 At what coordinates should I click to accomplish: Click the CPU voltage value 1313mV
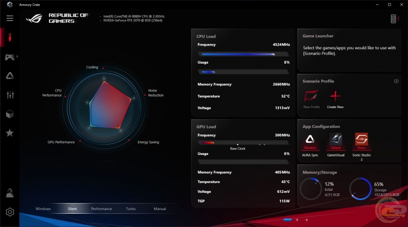tap(282, 108)
